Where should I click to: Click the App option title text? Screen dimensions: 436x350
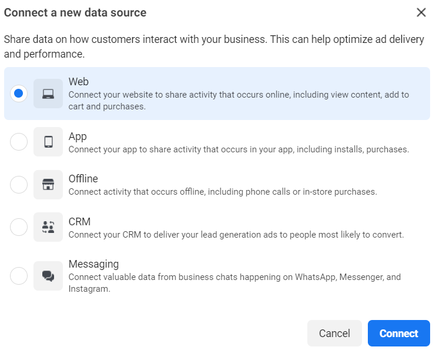click(78, 136)
